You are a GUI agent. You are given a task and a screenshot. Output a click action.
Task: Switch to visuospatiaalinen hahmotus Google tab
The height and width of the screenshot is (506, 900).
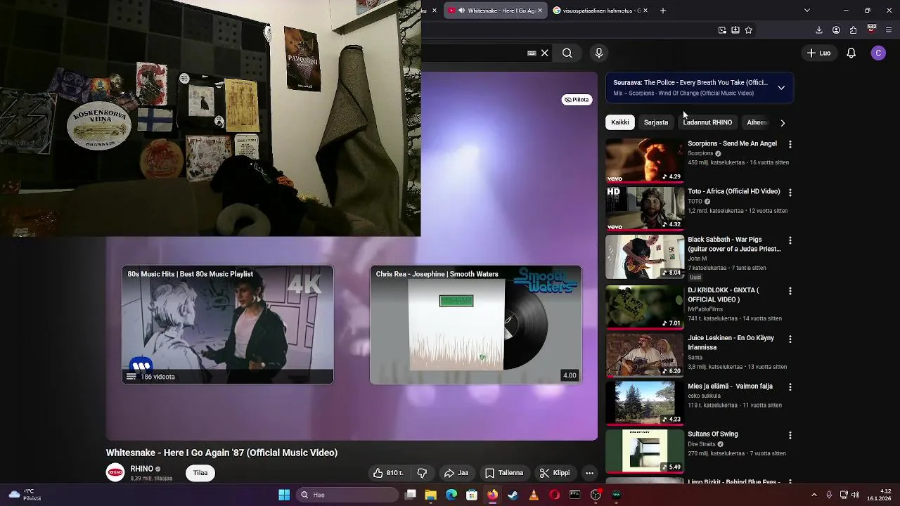[x=600, y=11]
